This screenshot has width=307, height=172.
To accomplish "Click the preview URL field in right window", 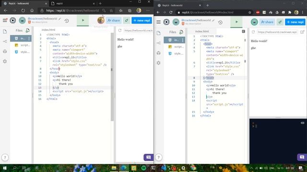I will [277, 32].
